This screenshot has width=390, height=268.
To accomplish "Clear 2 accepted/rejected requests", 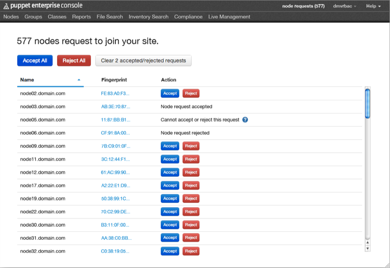I will (x=143, y=61).
